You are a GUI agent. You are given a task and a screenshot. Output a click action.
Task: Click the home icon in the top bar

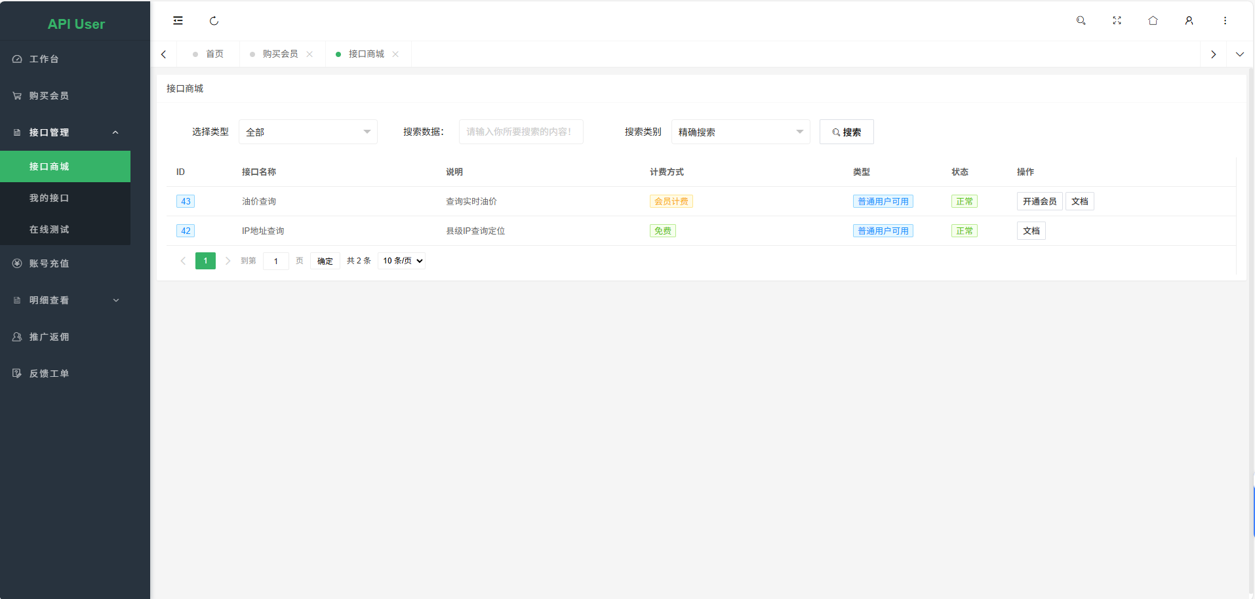click(x=1153, y=20)
